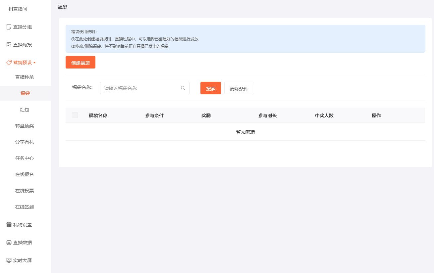Click the 清除条件 button
Image resolution: width=434 pixels, height=273 pixels.
tap(239, 88)
